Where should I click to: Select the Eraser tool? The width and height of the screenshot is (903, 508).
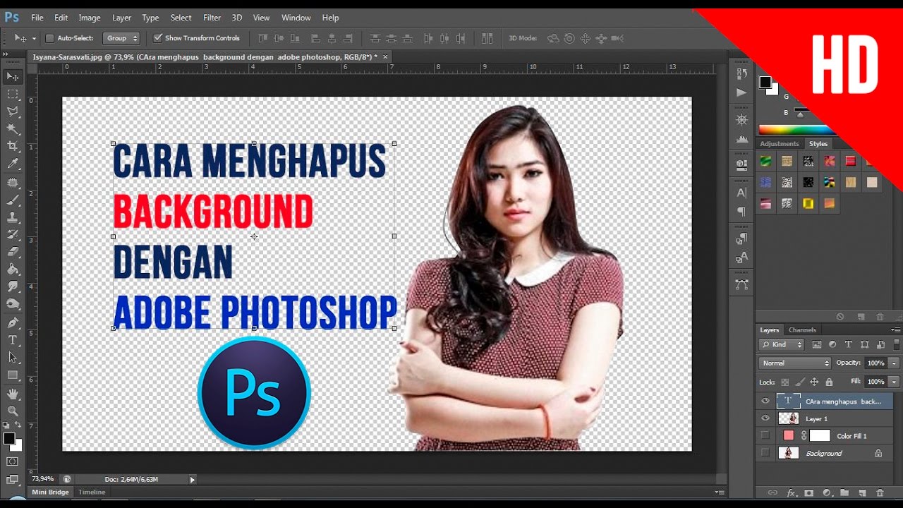point(13,252)
